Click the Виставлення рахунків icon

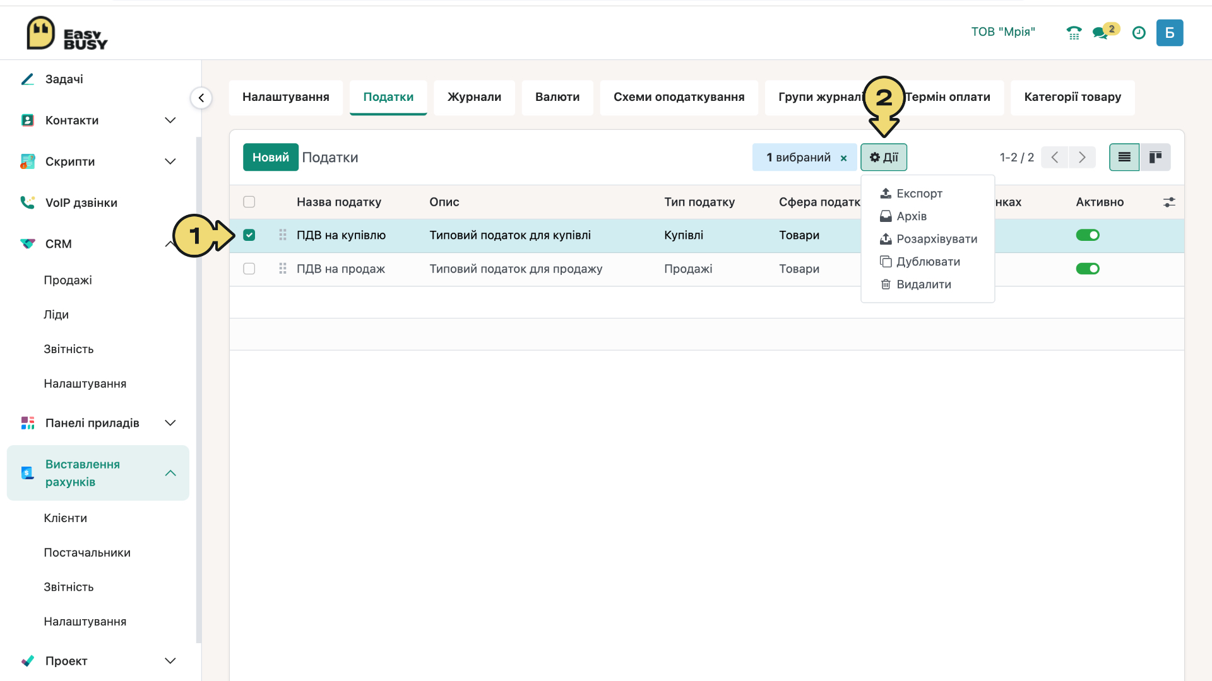(x=27, y=473)
